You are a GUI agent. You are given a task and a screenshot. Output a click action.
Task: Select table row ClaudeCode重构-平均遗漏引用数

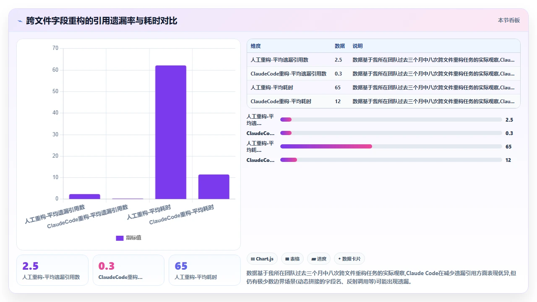click(x=383, y=74)
